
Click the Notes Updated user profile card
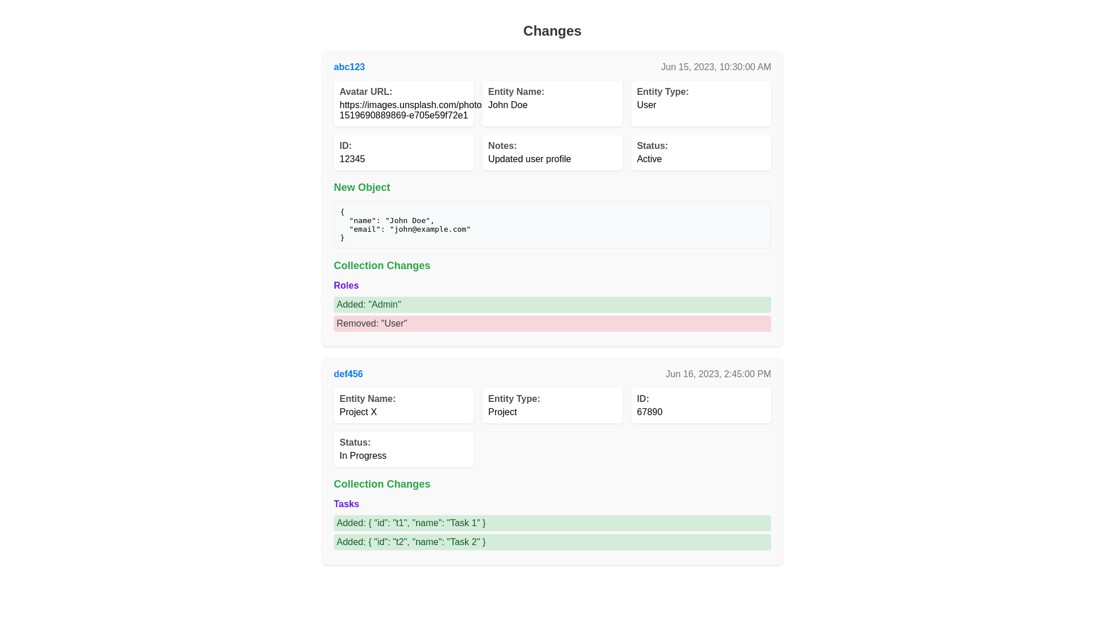pyautogui.click(x=551, y=152)
